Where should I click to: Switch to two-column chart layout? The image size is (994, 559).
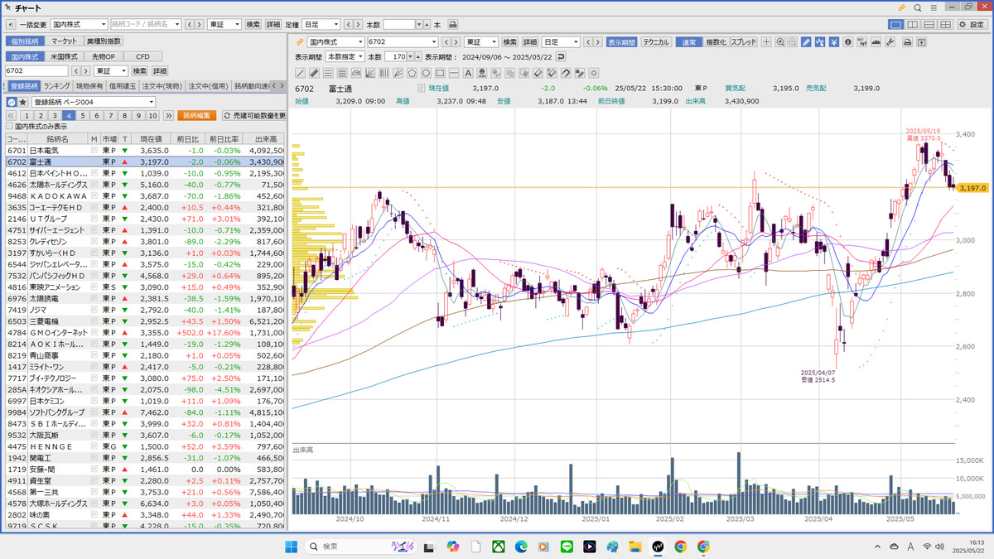(x=913, y=25)
